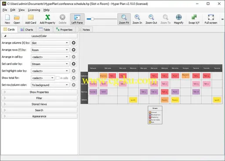Image resolution: width=225 pixels, height=161 pixels.
Task: Click the Hyper Plan app icon in title bar
Action: pyautogui.click(x=4, y=4)
